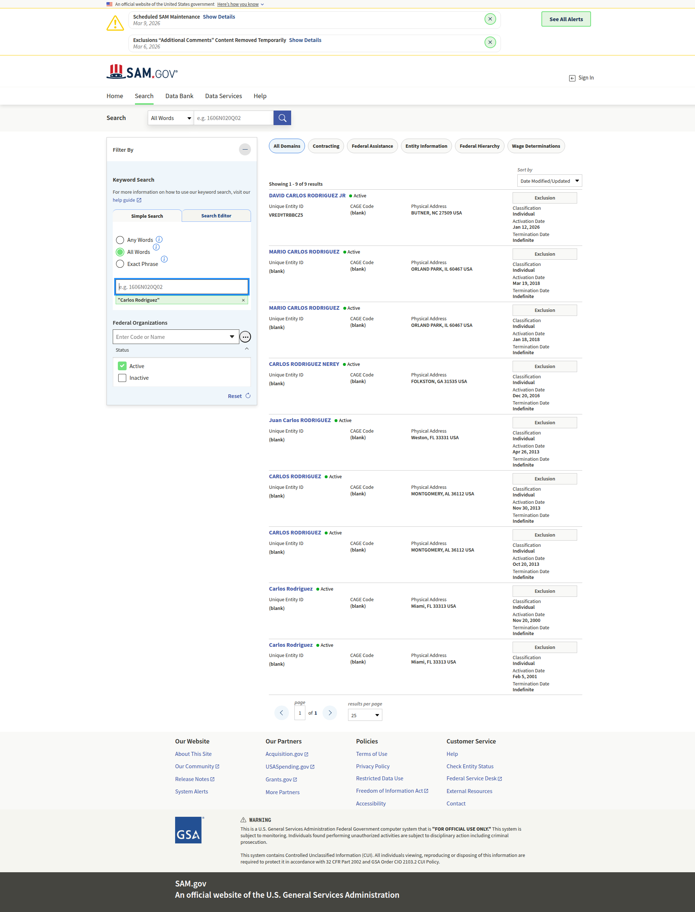Switch to the Search Editor tab

click(x=216, y=216)
